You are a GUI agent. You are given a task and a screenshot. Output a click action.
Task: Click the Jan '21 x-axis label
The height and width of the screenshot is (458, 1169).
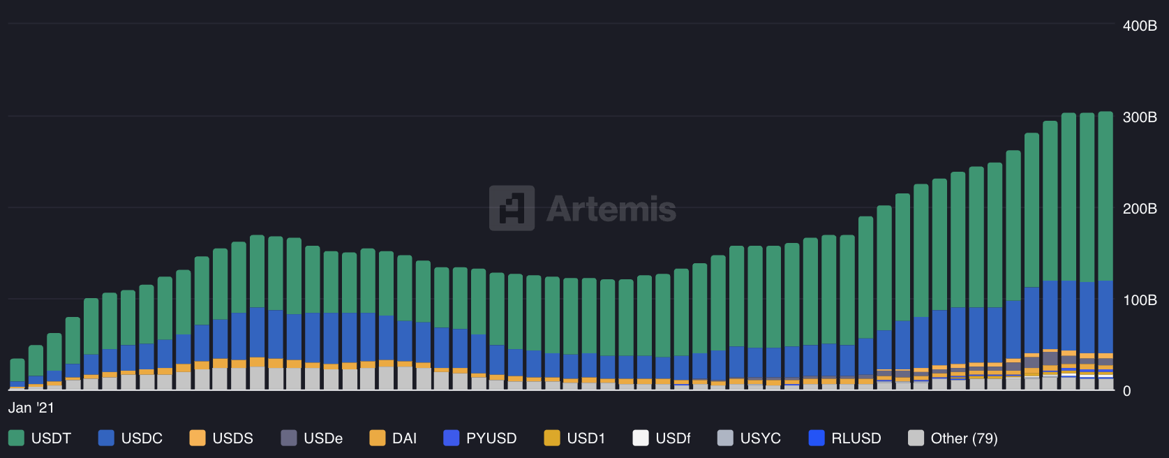(31, 408)
